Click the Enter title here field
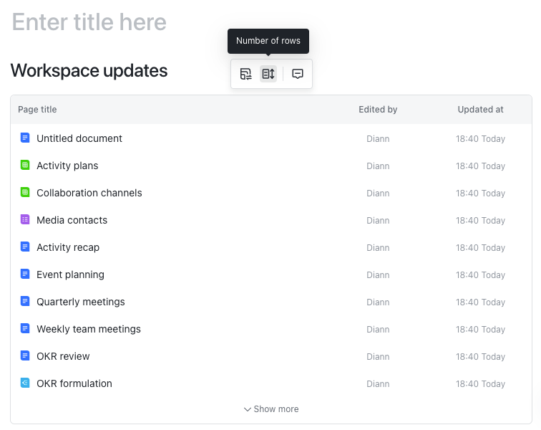Image resolution: width=541 pixels, height=430 pixels. click(89, 22)
